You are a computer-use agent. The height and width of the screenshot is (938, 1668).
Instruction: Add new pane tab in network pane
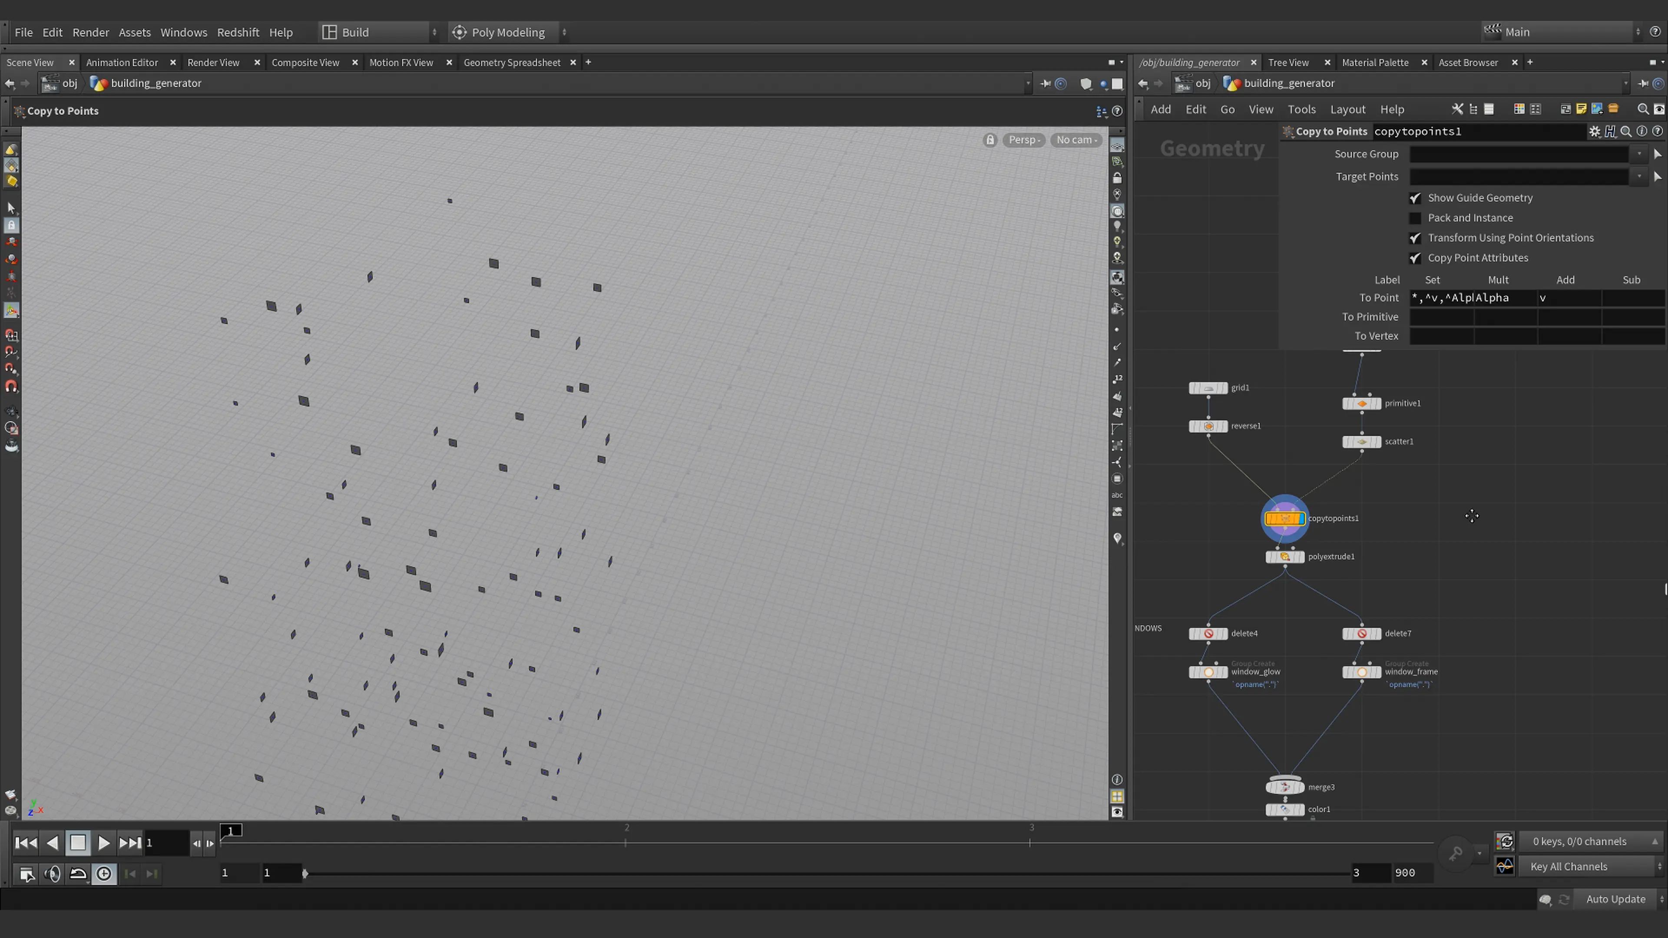coord(1529,63)
